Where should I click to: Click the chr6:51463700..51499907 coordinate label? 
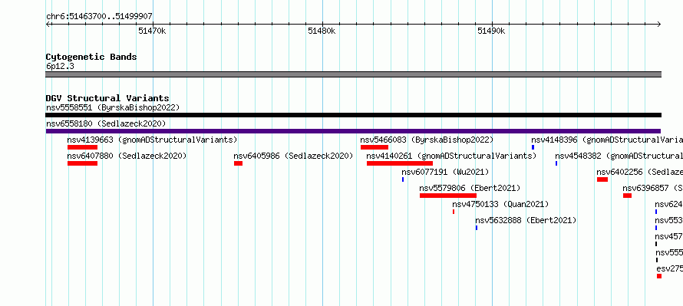tap(99, 16)
